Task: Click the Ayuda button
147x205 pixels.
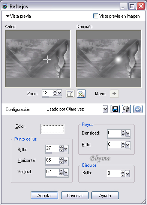Action: click(x=105, y=196)
